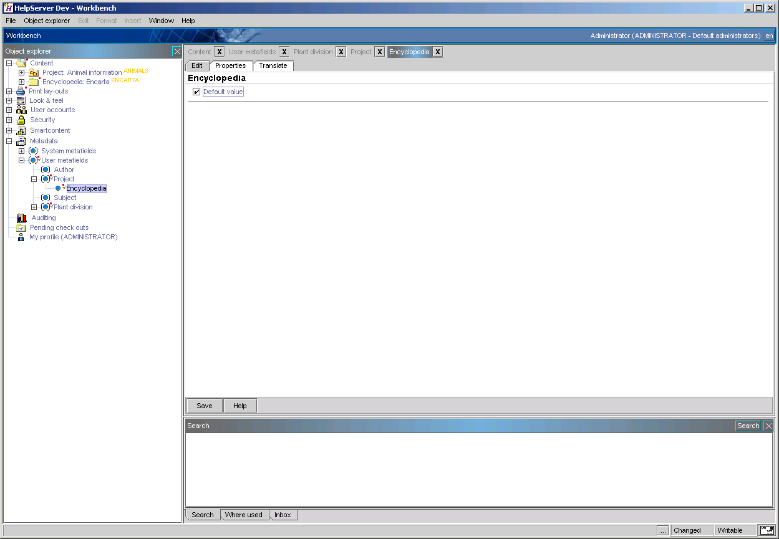Click the Metadata icon in tree
The width and height of the screenshot is (779, 539).
(x=21, y=141)
